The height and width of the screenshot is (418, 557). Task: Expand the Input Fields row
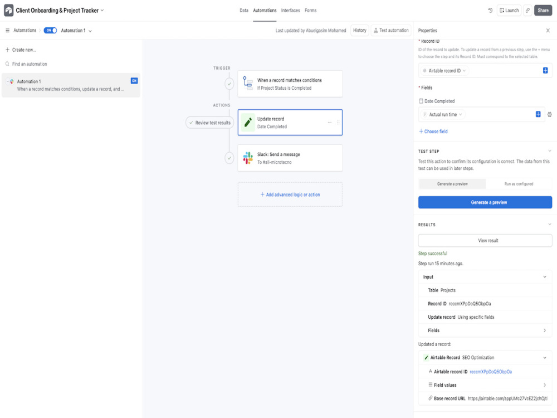click(545, 330)
